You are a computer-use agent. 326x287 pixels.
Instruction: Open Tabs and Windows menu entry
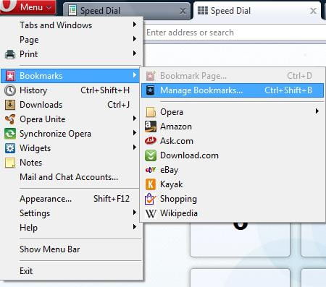tap(71, 25)
